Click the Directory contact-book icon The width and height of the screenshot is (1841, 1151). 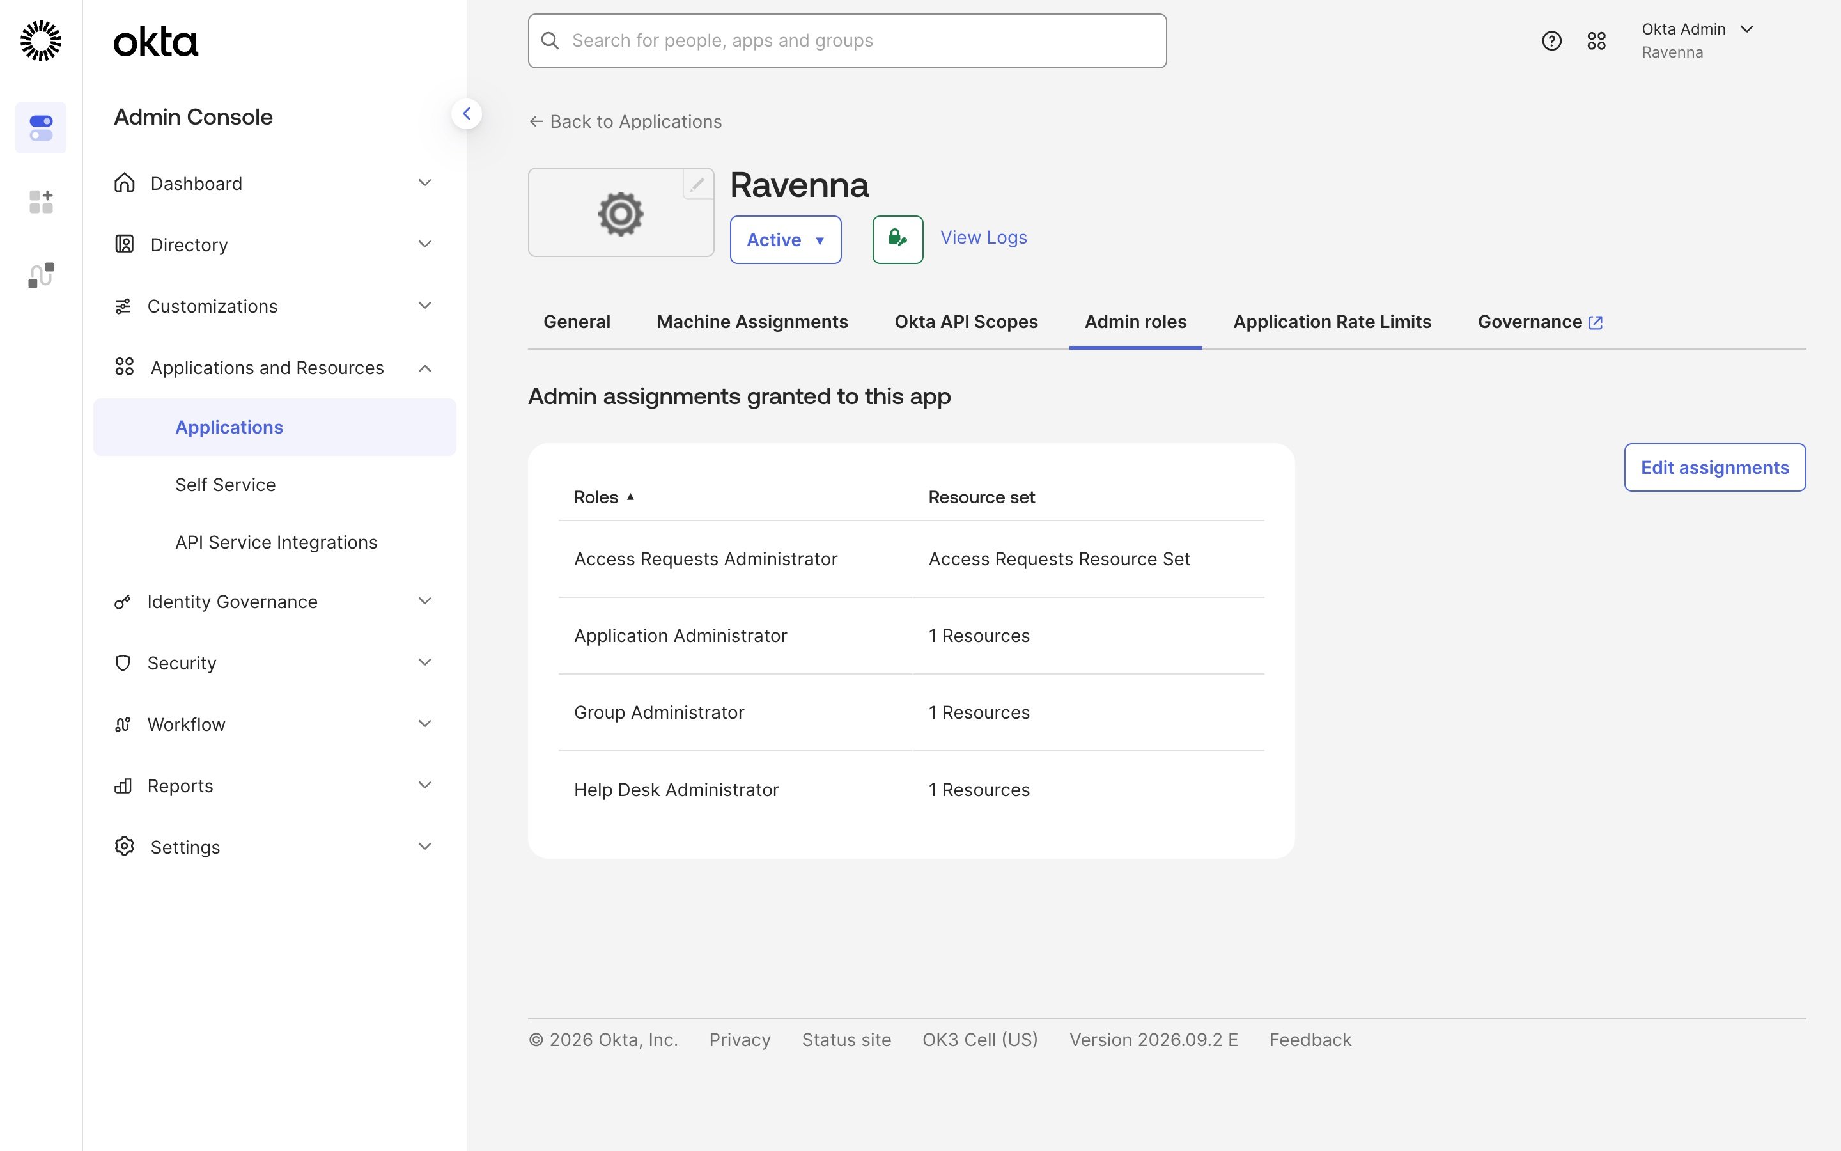click(x=124, y=244)
